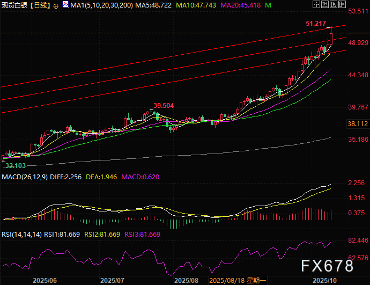
Task: Open the 日线 period selector
Action: click(41, 5)
